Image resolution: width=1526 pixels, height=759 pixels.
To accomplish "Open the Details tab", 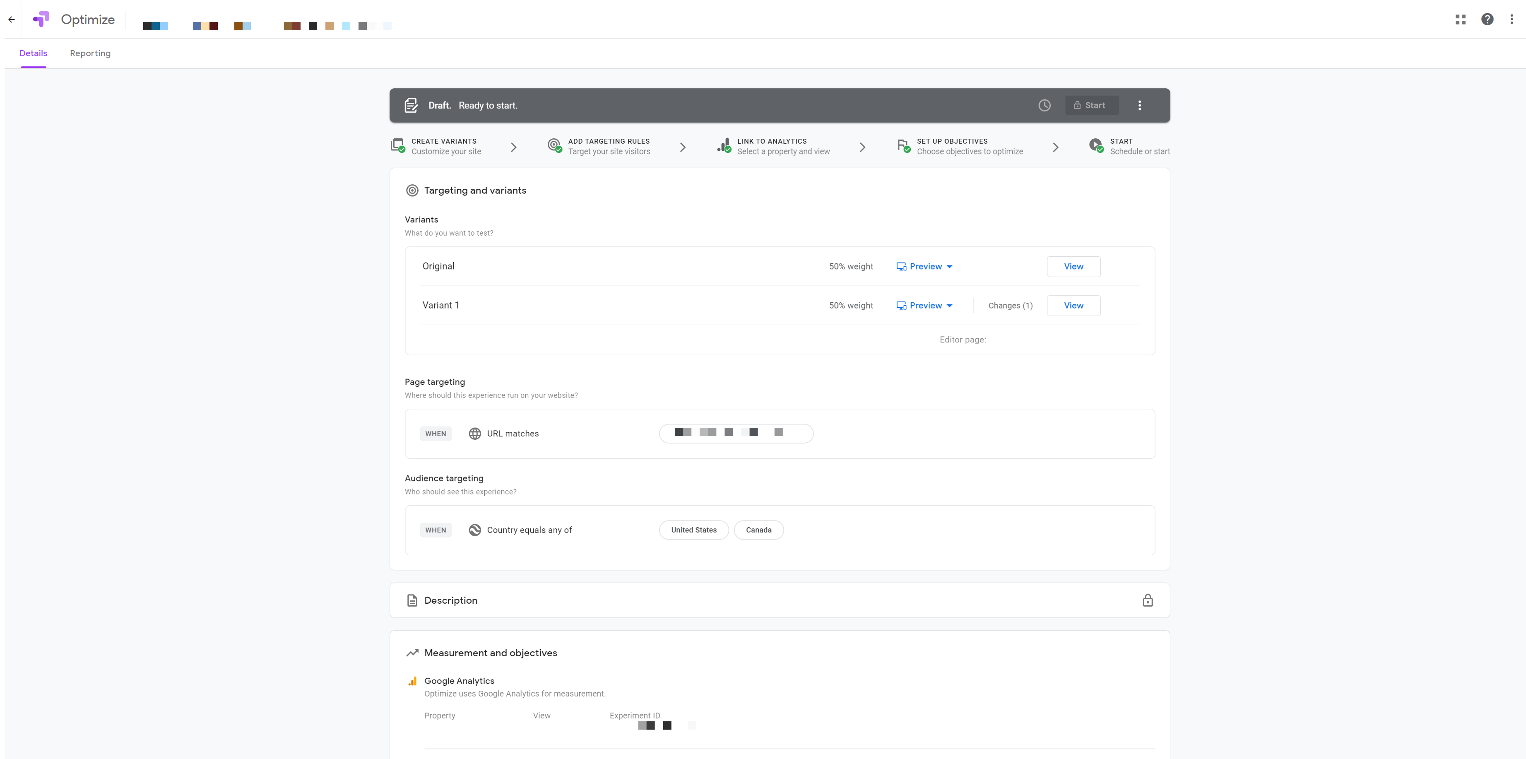I will click(x=34, y=53).
